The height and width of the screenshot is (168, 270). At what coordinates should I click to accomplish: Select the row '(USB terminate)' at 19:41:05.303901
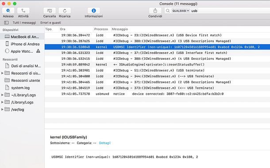tap(157, 70)
